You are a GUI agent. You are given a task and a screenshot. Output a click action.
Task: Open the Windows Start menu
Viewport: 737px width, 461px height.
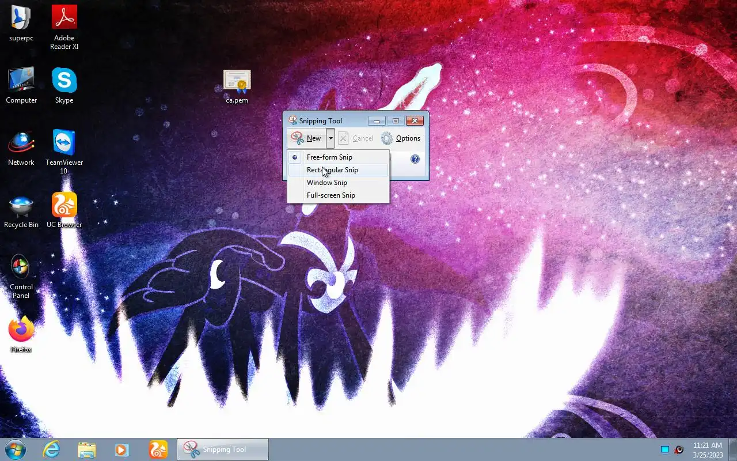pyautogui.click(x=16, y=449)
